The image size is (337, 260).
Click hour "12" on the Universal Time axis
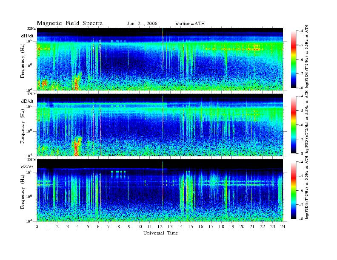[x=160, y=226]
